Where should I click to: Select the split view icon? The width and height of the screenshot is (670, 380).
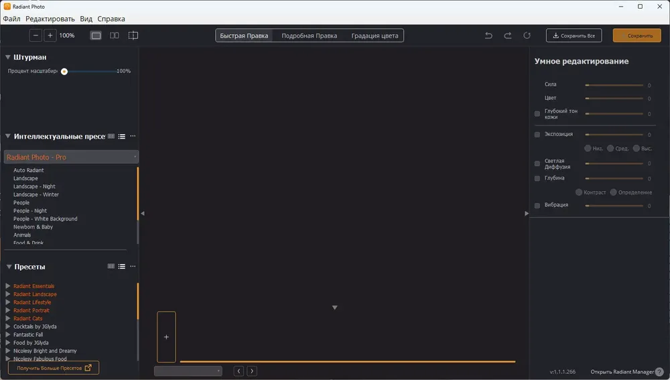[133, 36]
